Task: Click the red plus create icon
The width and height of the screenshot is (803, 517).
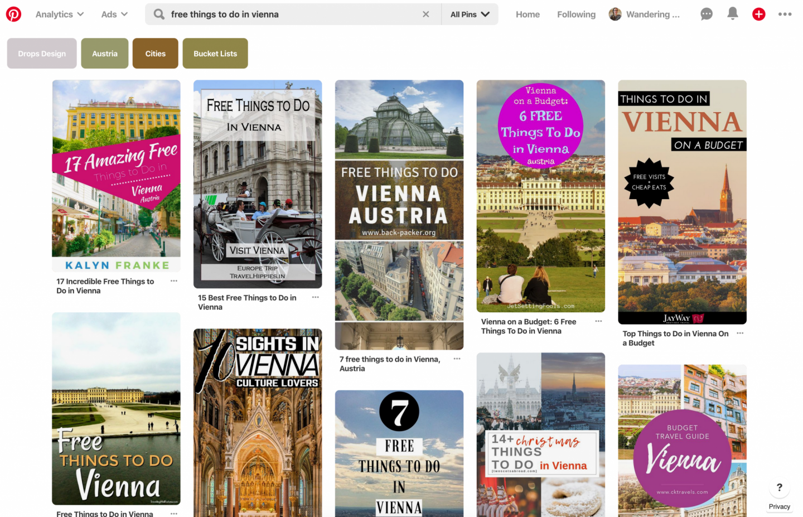Action: click(758, 14)
